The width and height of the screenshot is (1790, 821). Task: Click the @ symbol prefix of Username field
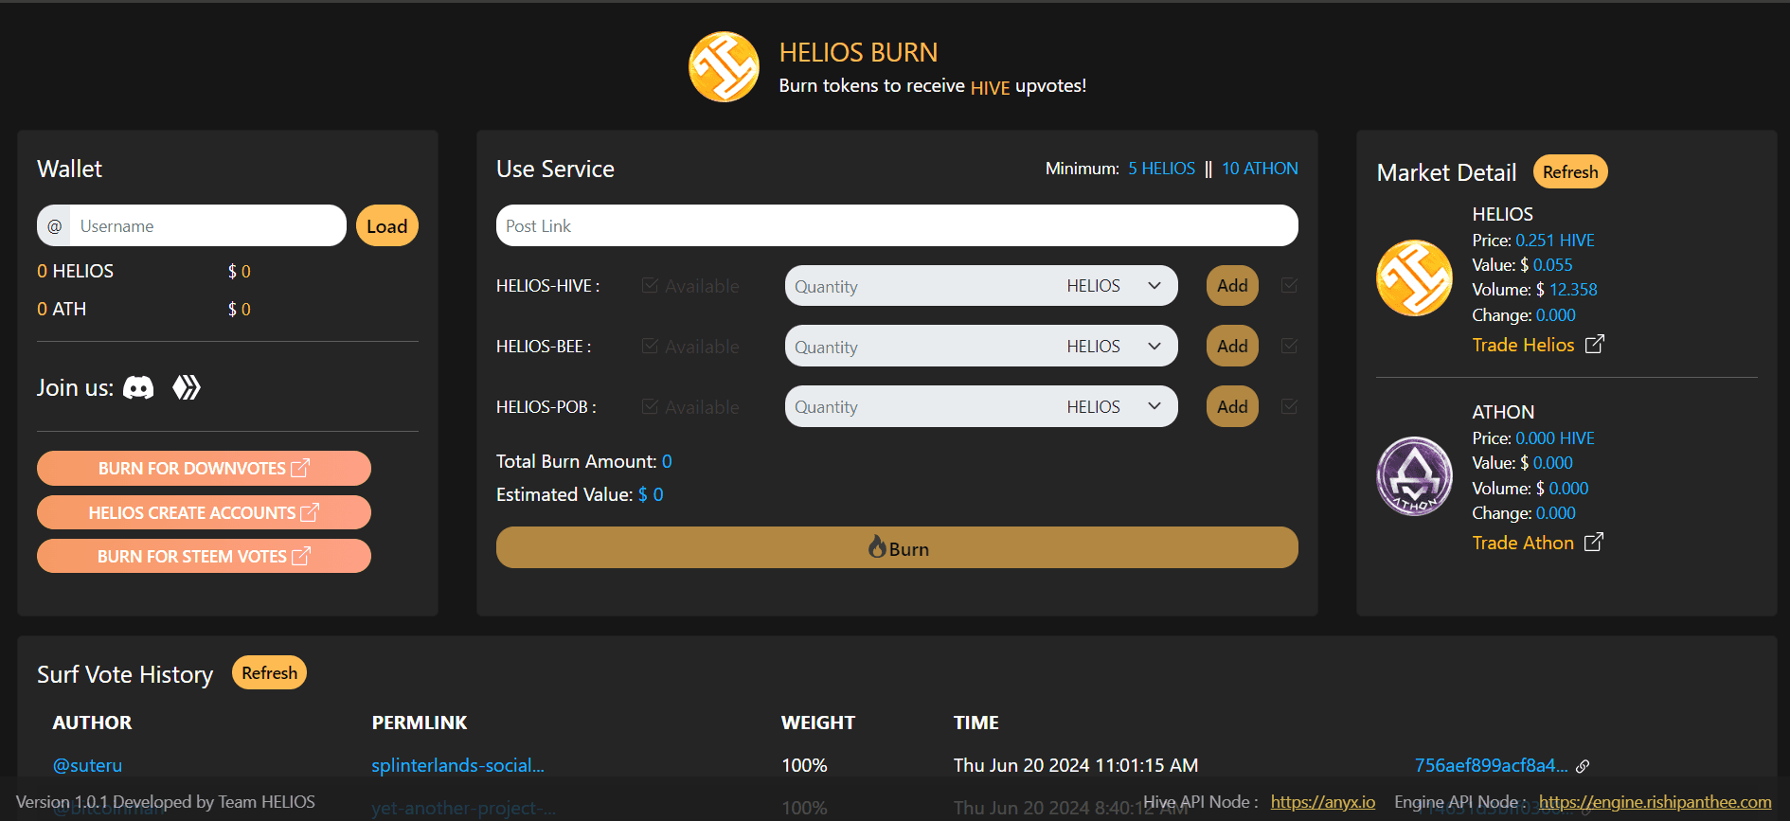coord(54,226)
